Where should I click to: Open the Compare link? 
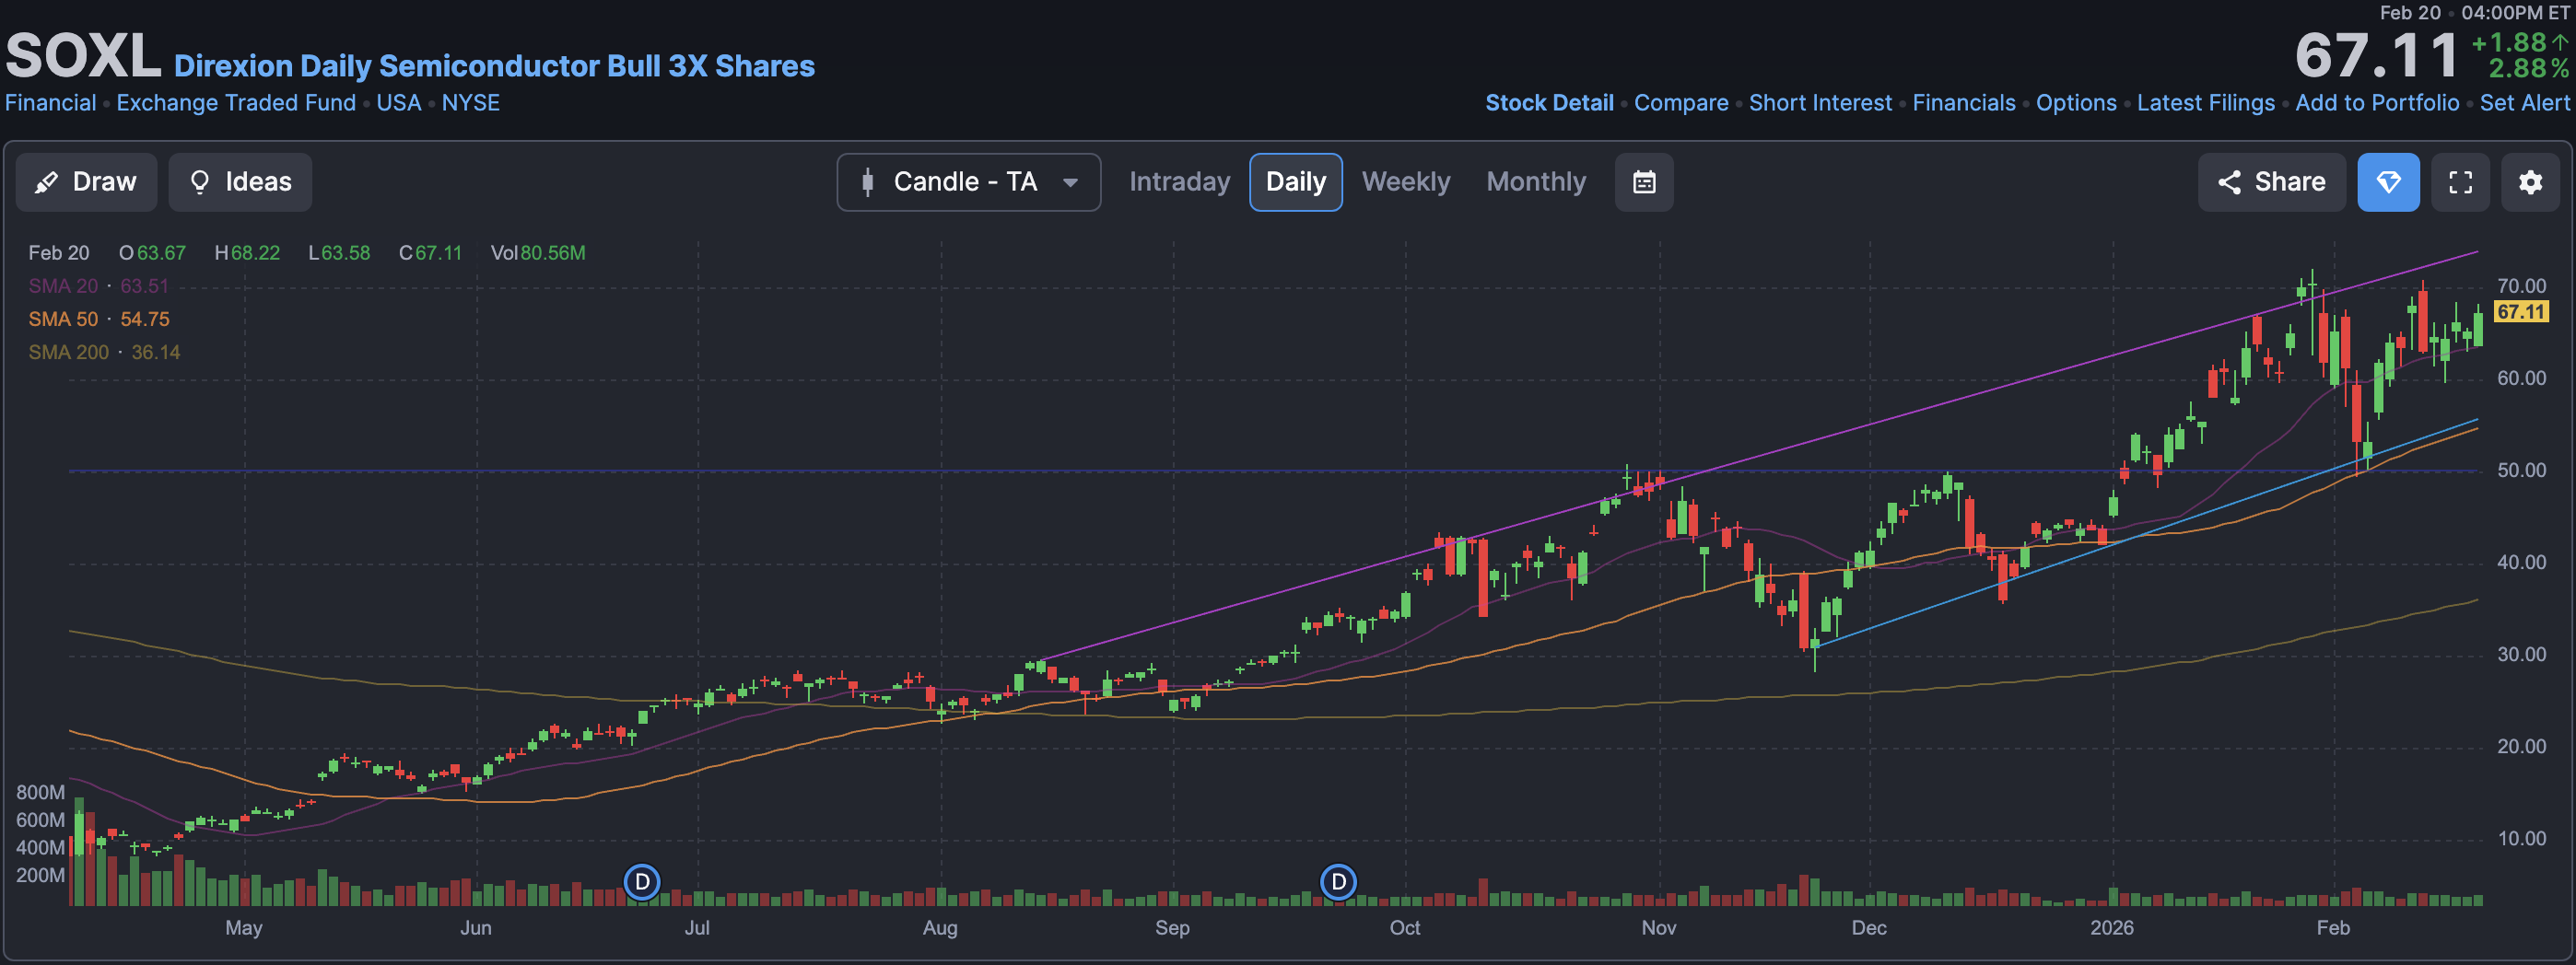tap(1681, 103)
